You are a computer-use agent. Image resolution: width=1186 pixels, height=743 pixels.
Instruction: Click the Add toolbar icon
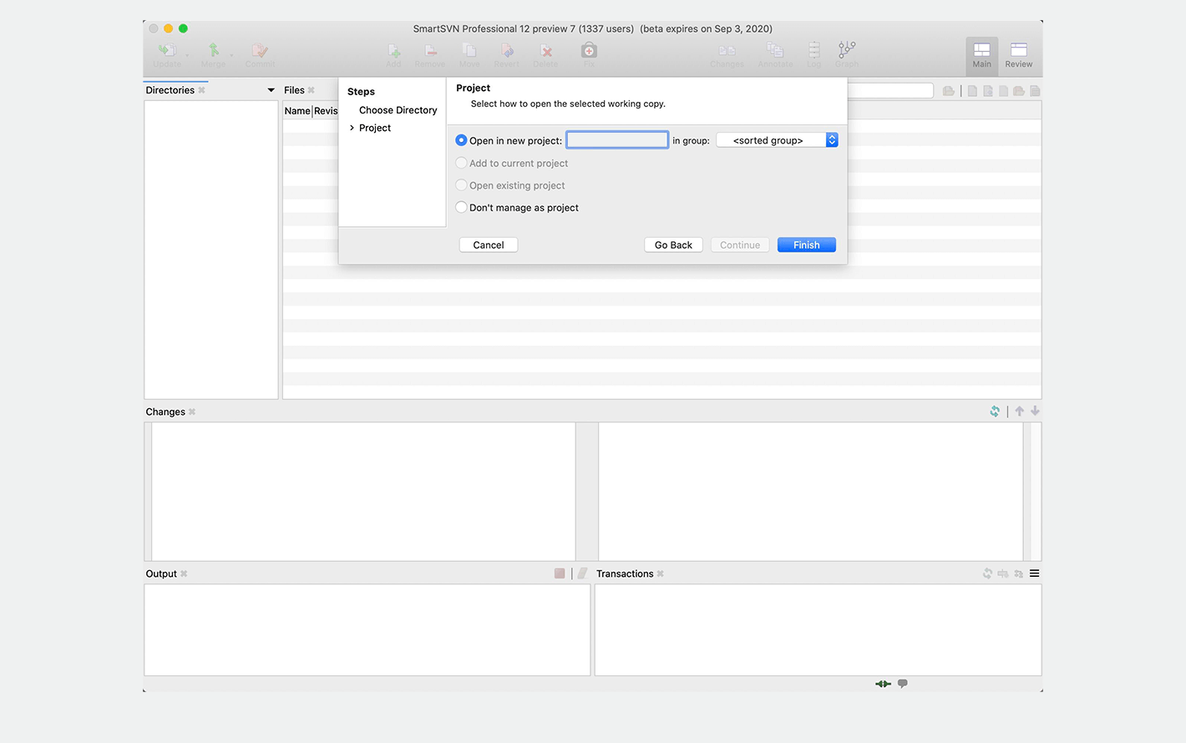pos(393,51)
